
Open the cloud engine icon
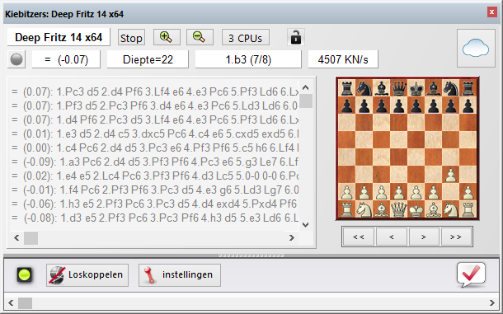pyautogui.click(x=476, y=48)
